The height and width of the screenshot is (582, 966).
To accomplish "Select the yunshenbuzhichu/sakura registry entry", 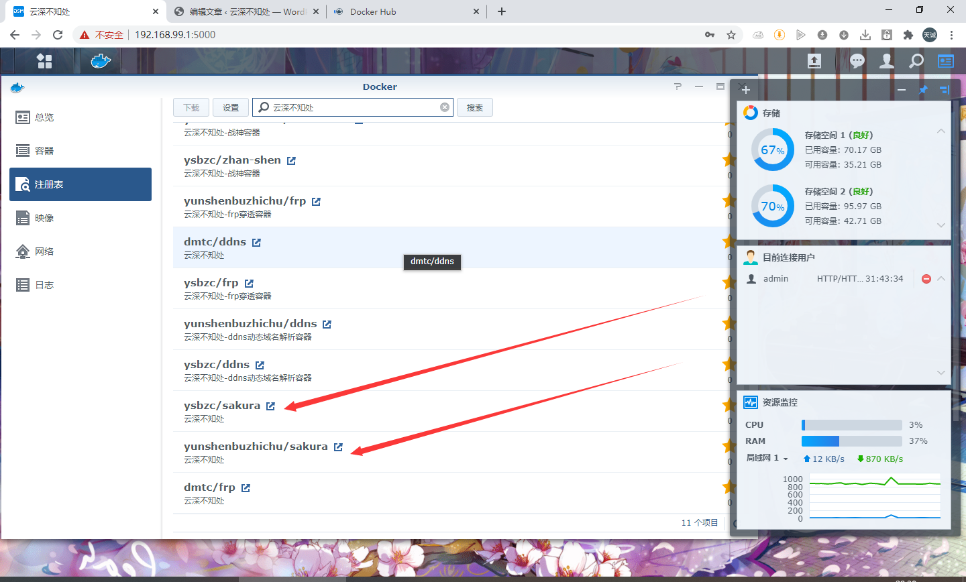I will click(x=256, y=447).
